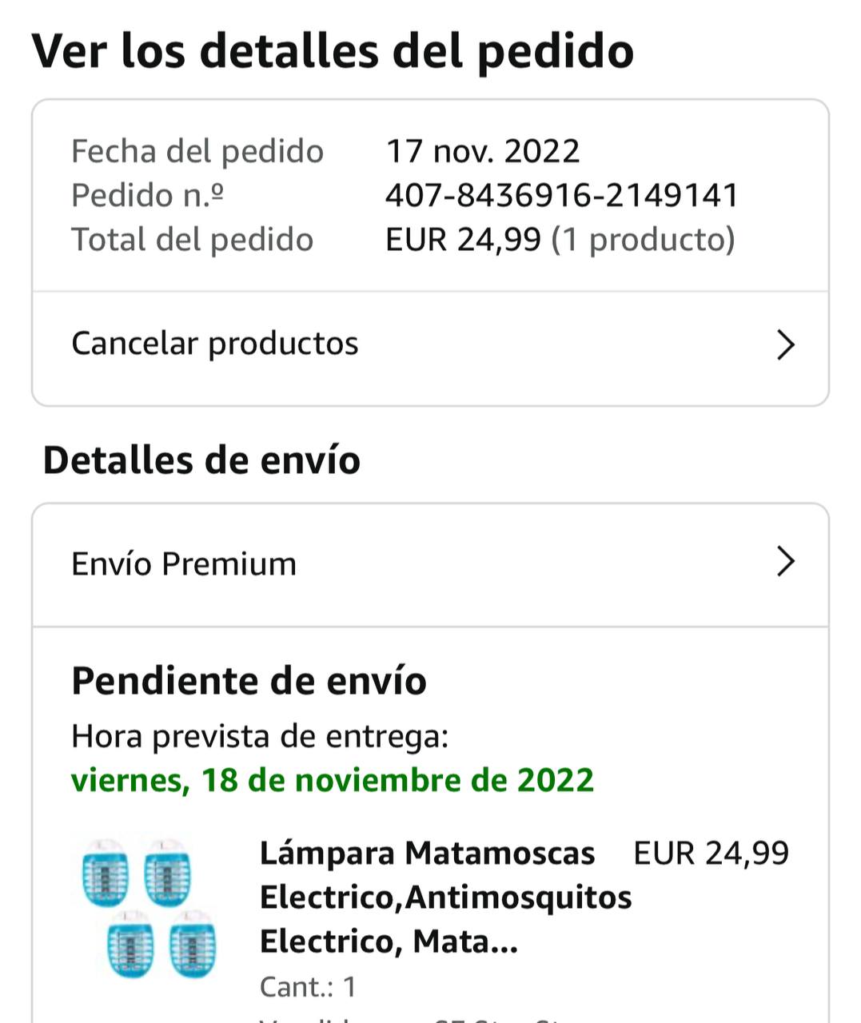Select the Pendiente de envío status heading

(249, 682)
